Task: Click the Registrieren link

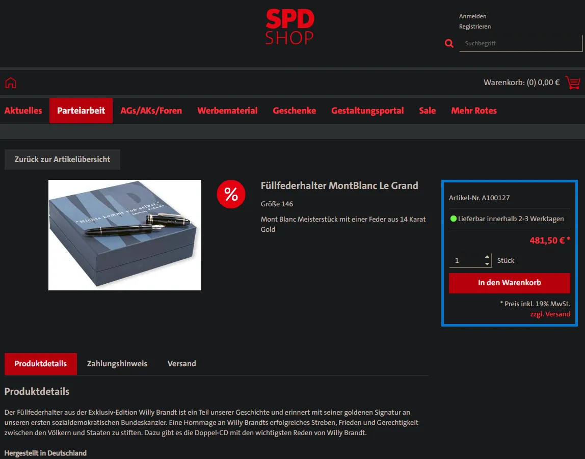Action: 474,26
